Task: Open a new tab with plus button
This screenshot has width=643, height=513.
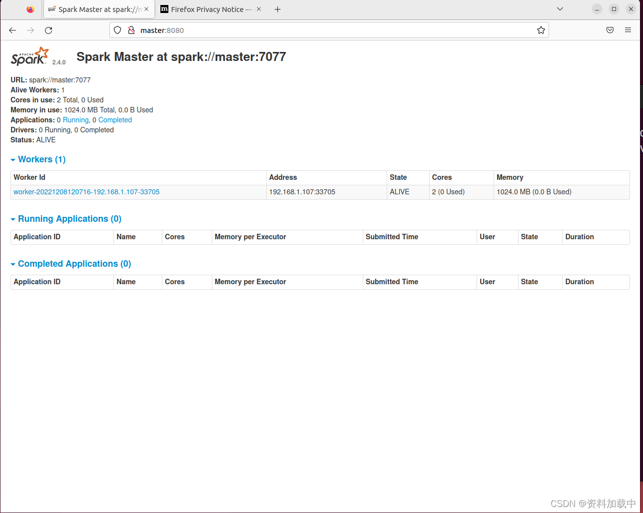Action: click(278, 9)
